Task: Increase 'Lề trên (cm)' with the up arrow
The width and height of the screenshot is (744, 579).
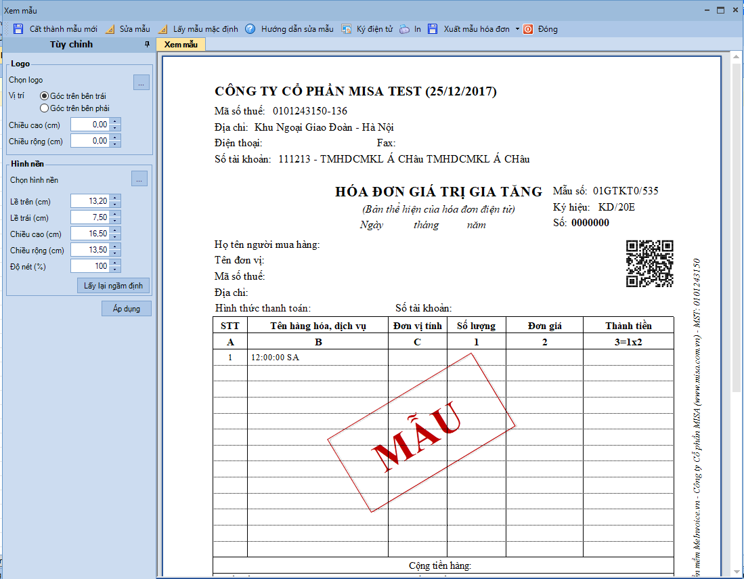Action: coord(115,198)
